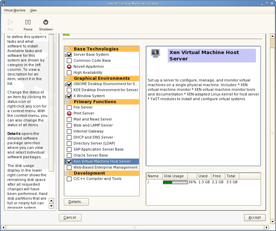Collapse the Base Technologies category
Image resolution: width=276 pixels, height=231 pixels.
[x=67, y=49]
